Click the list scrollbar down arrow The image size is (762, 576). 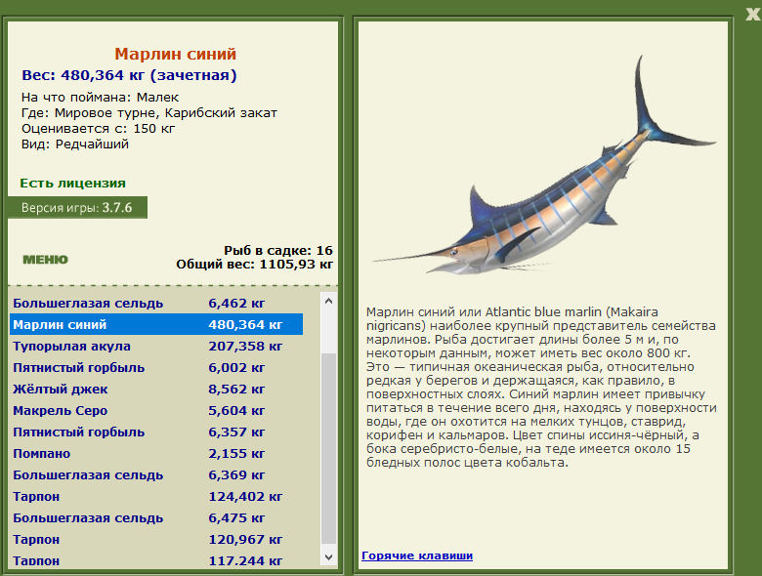pos(329,557)
